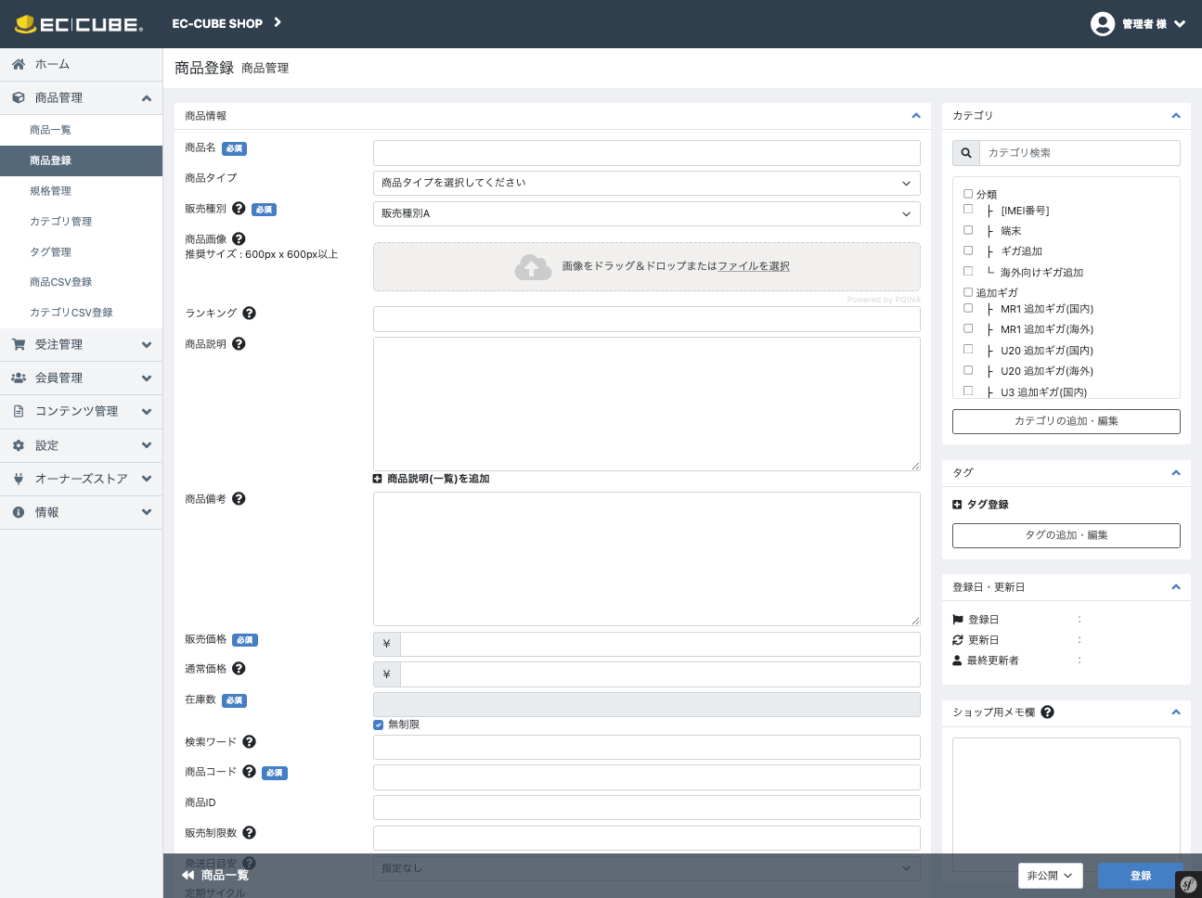Viewport: 1202px width, 898px height.
Task: Click the cloud upload icon
Action: coord(533,267)
